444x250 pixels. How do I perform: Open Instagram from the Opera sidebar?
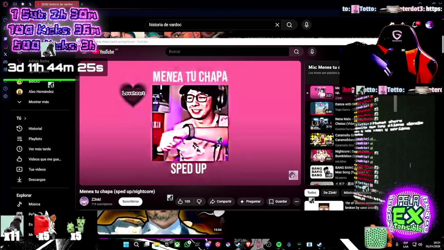(x=5, y=47)
